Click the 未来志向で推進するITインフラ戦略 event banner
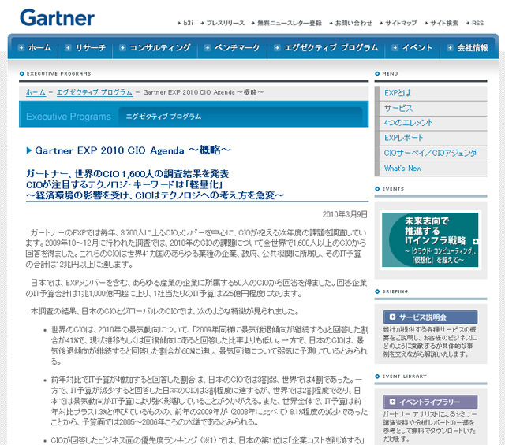 click(430, 240)
